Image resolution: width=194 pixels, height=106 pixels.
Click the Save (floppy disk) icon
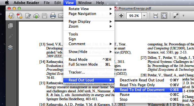click(45, 16)
